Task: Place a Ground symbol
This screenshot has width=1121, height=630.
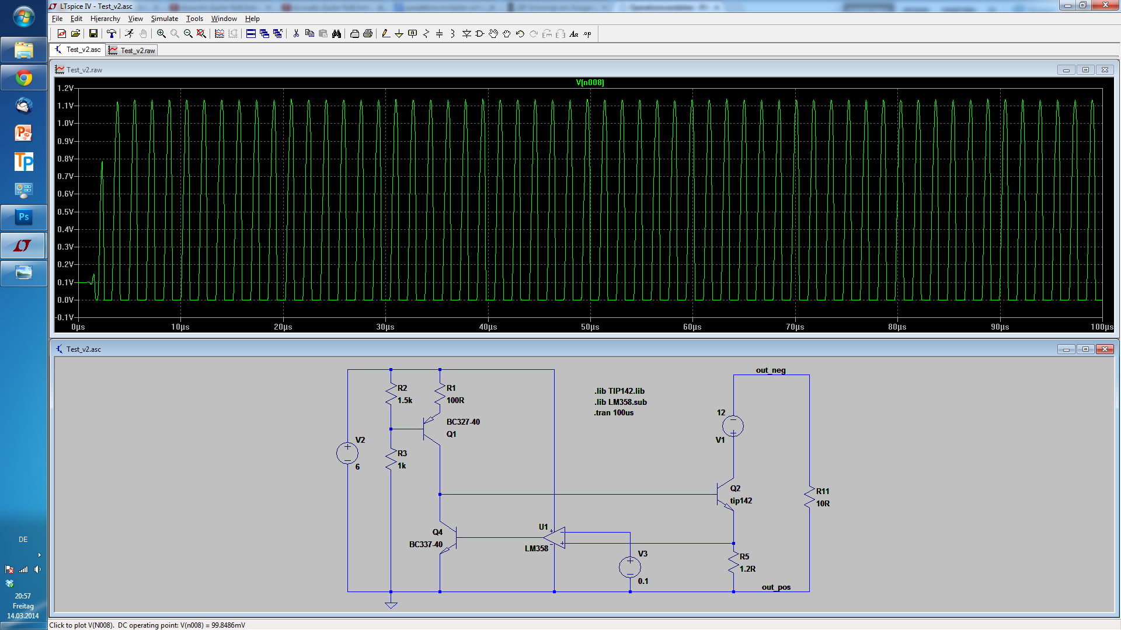Action: pyautogui.click(x=399, y=34)
